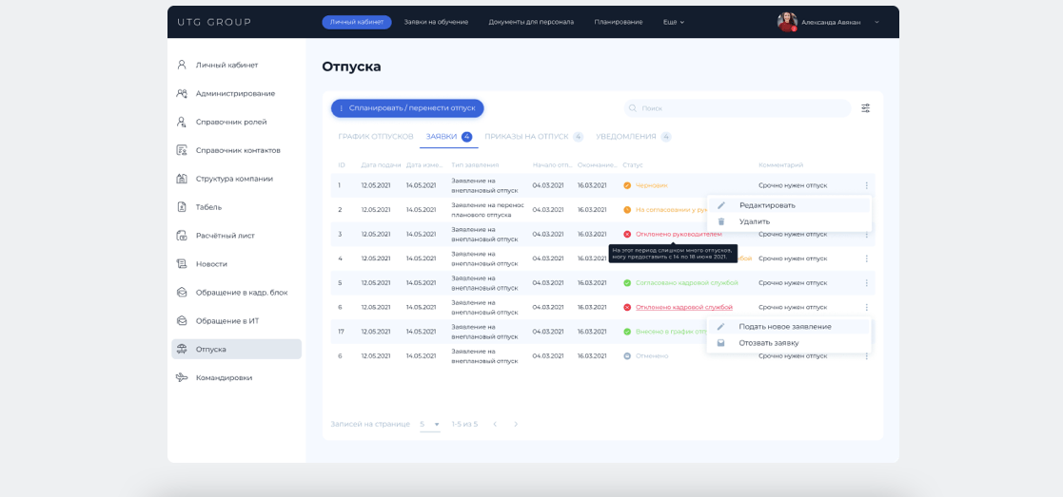
Task: Click the Структура компании icon
Action: click(x=181, y=179)
